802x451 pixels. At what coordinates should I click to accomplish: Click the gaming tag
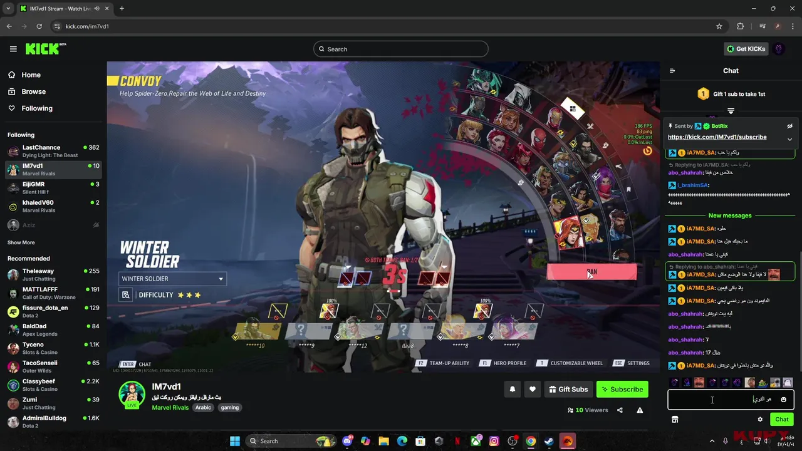230,408
